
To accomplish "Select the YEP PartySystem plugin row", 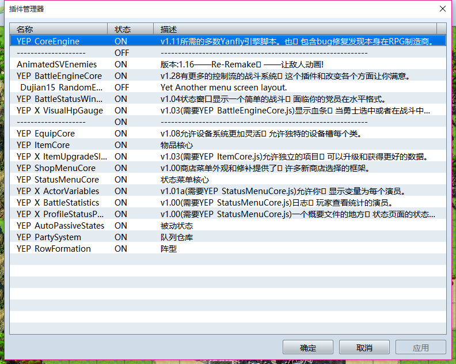I will pos(228,237).
